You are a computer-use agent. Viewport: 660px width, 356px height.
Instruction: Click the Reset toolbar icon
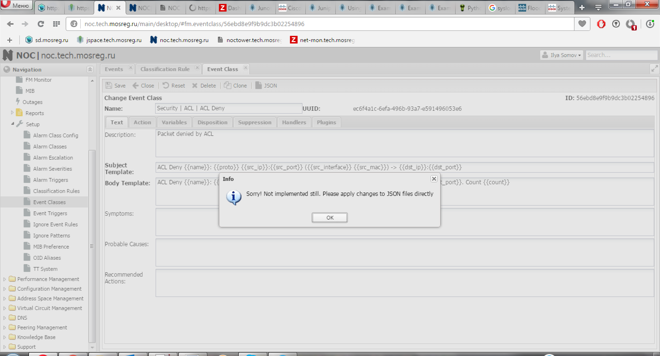166,86
